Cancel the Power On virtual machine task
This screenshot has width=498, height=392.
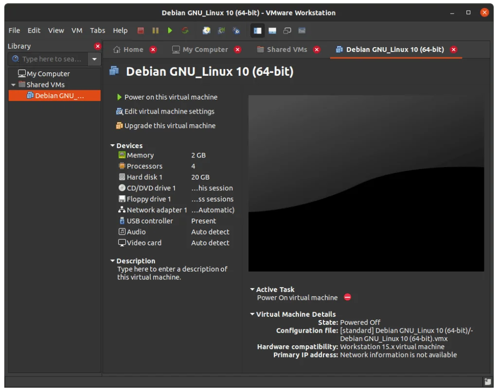point(347,297)
